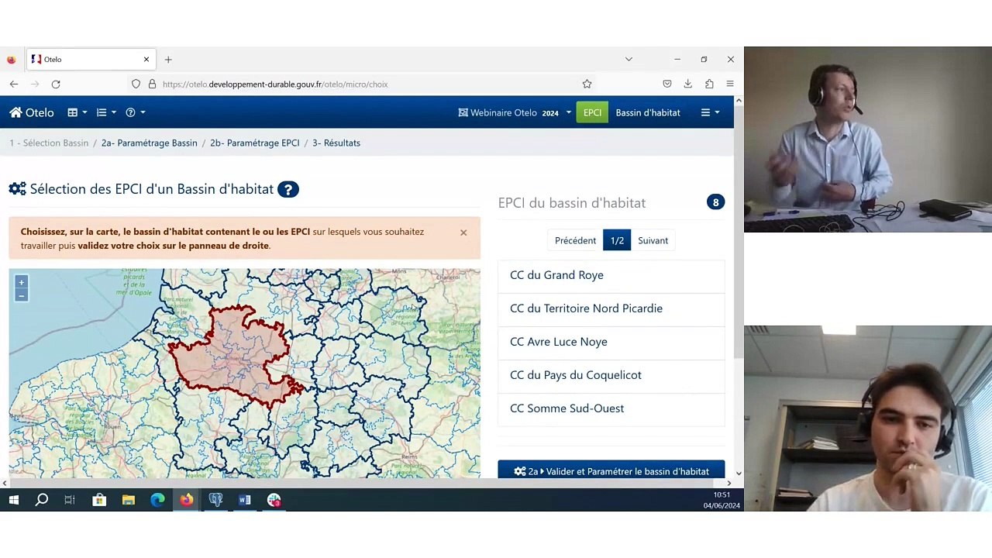Screen dimensions: 992x558
Task: Open Slack from taskbar
Action: click(x=274, y=500)
